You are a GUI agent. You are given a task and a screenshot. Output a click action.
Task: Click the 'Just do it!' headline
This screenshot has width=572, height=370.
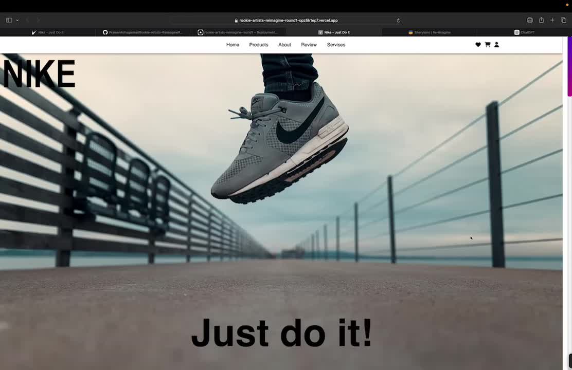click(281, 333)
